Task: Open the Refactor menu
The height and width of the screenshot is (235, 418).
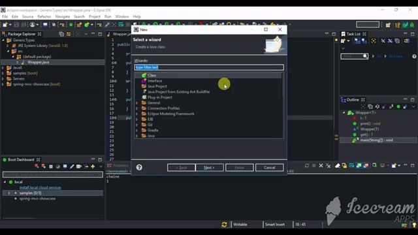Action: pyautogui.click(x=44, y=16)
